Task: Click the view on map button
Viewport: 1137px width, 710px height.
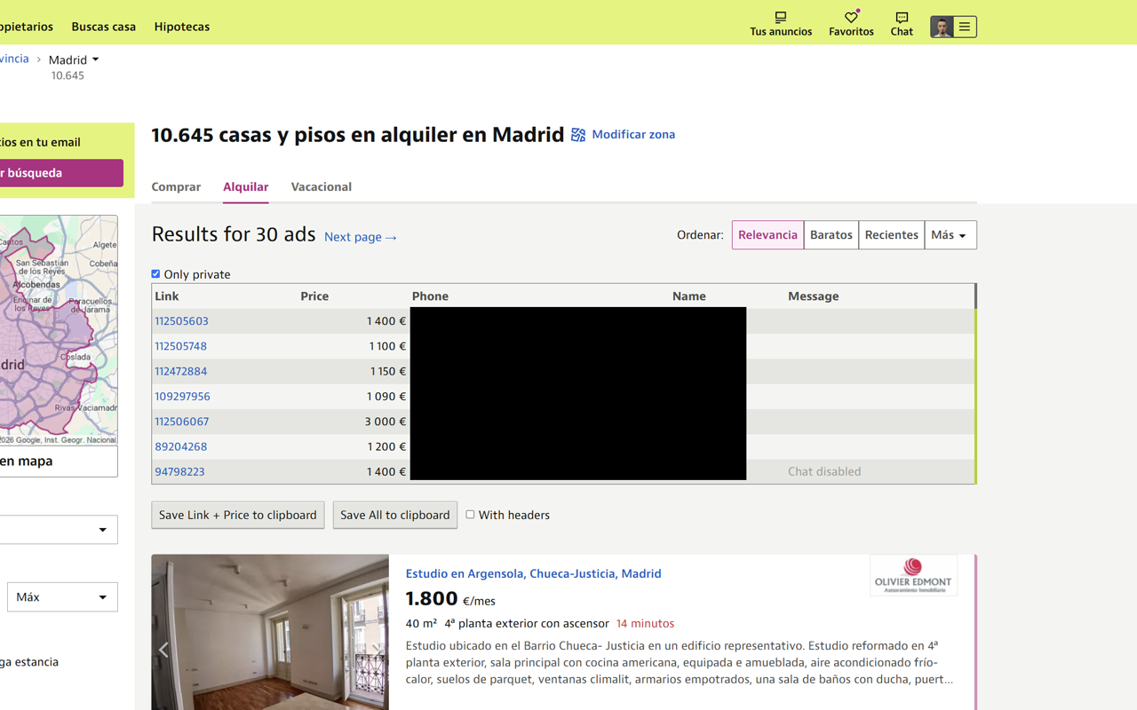Action: coord(59,461)
